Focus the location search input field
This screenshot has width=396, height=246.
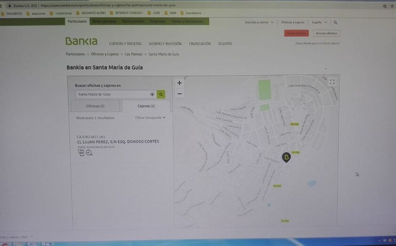point(116,95)
